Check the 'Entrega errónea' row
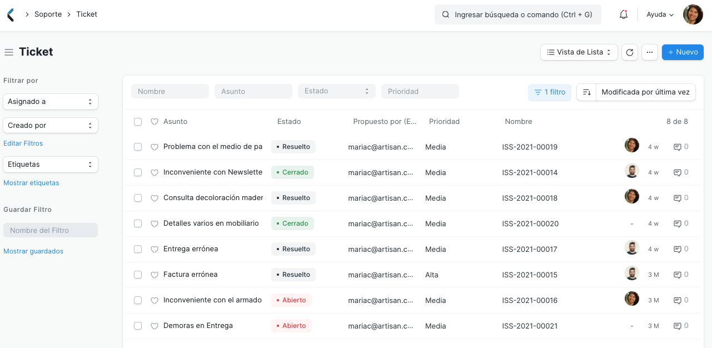Screen dimensions: 712x348 tap(138, 249)
